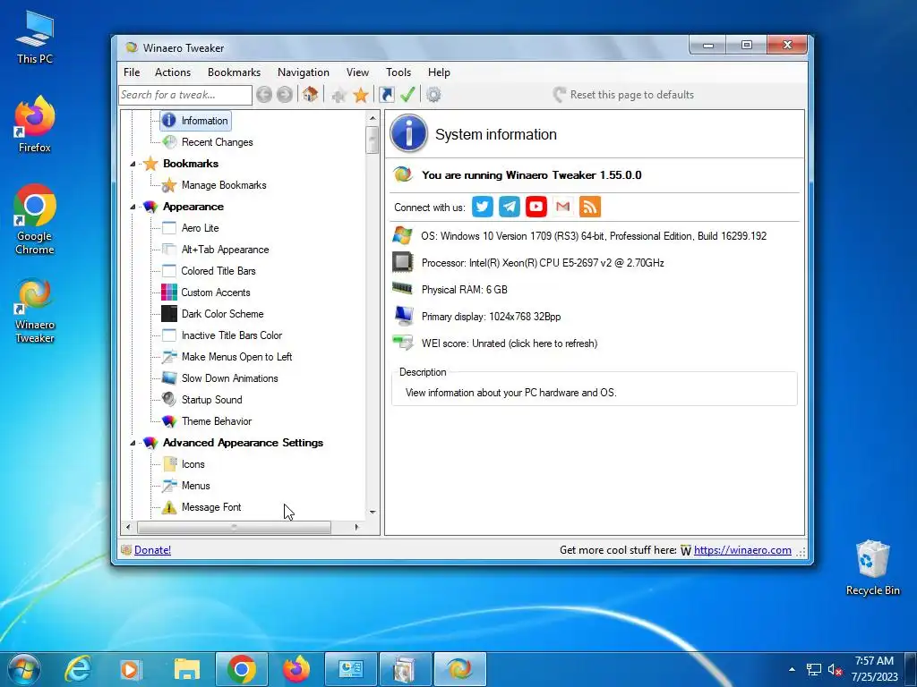
Task: Click the Message Font warning icon
Action: pos(169,507)
